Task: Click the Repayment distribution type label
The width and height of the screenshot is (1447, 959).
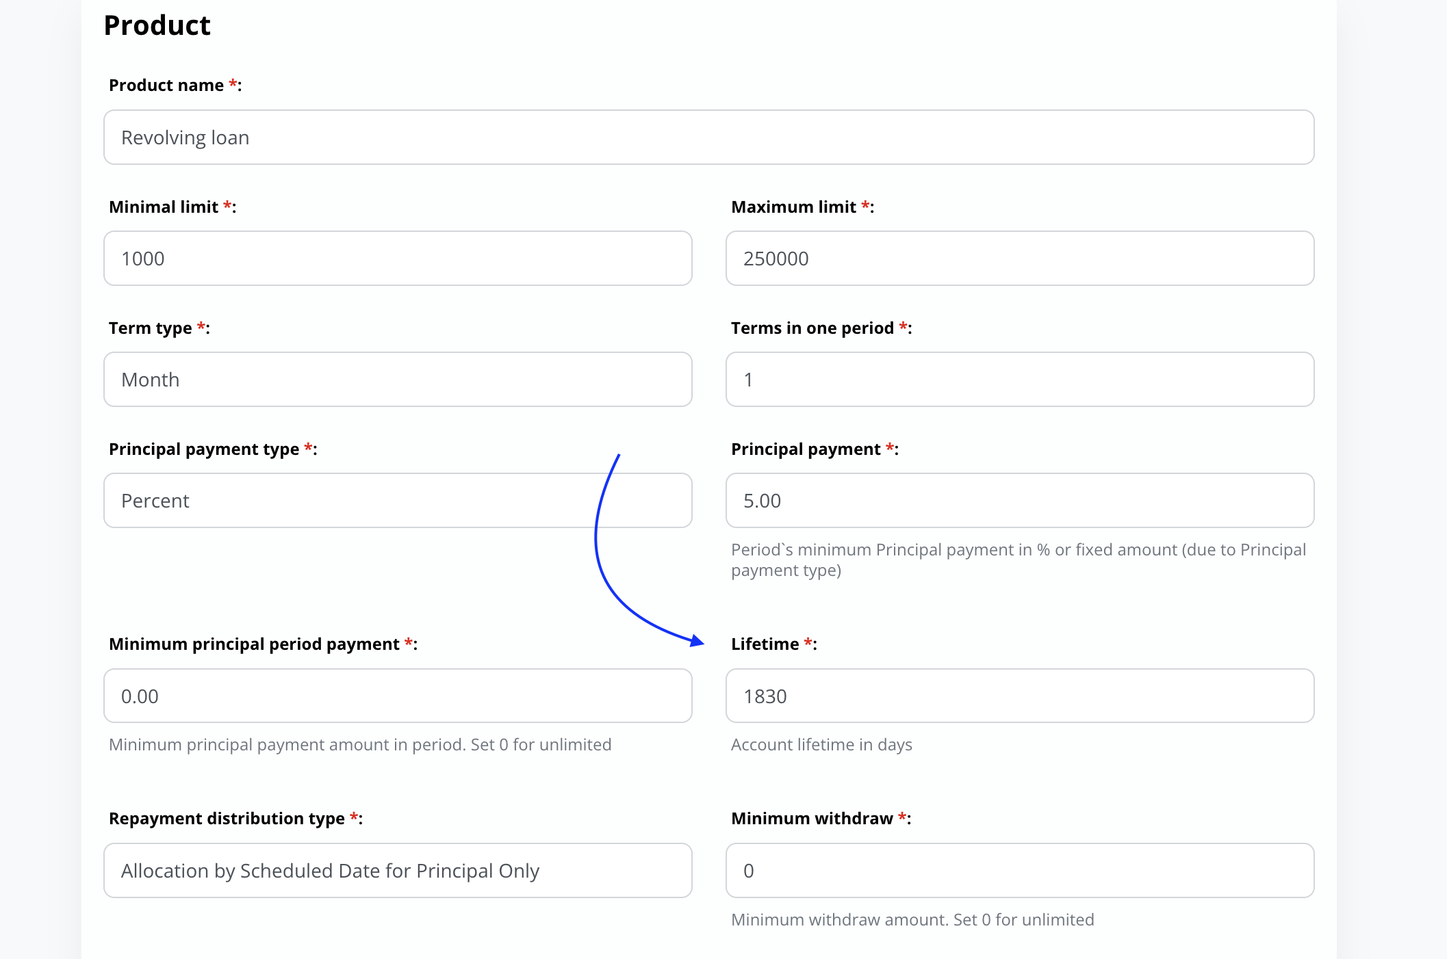Action: coord(227,819)
